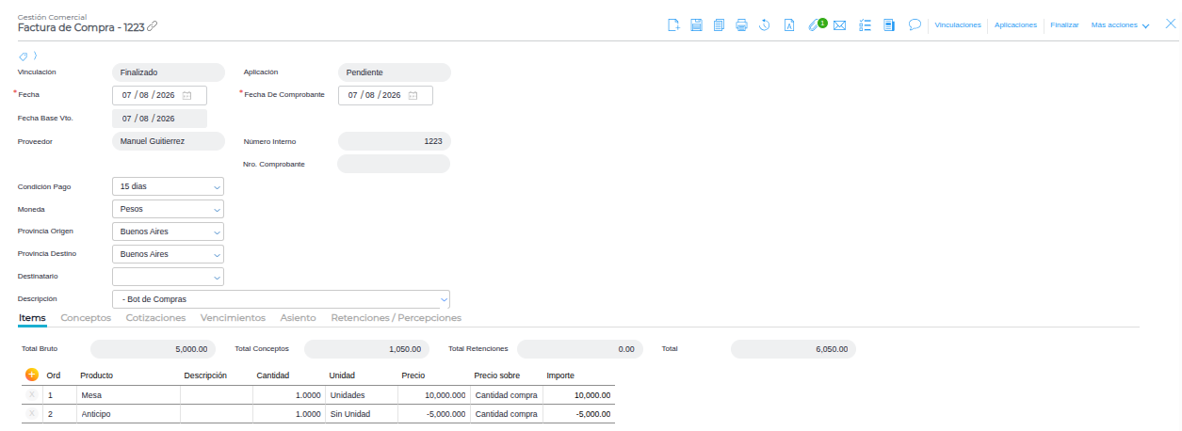
Task: Click the Total value 6,050.00
Action: pyautogui.click(x=793, y=349)
